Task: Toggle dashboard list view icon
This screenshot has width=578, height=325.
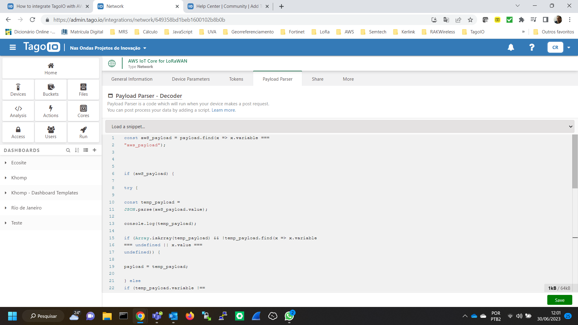Action: 86,150
